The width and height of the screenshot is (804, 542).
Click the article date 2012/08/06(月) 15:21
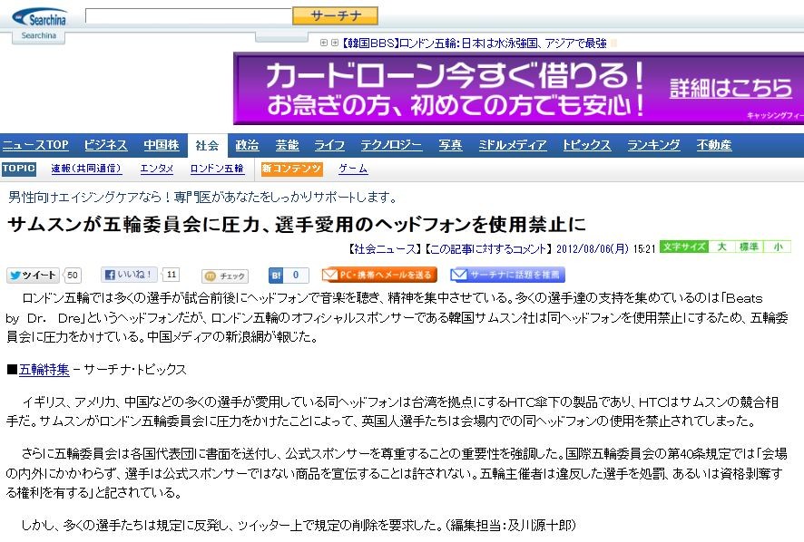click(x=606, y=249)
